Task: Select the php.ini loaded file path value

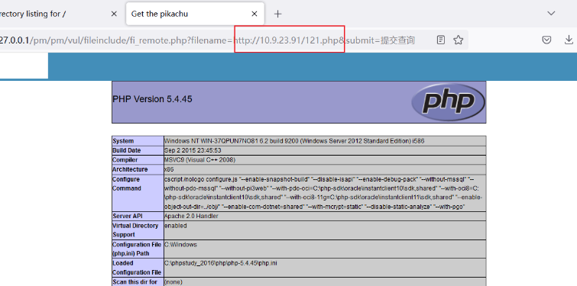Action: click(220, 263)
